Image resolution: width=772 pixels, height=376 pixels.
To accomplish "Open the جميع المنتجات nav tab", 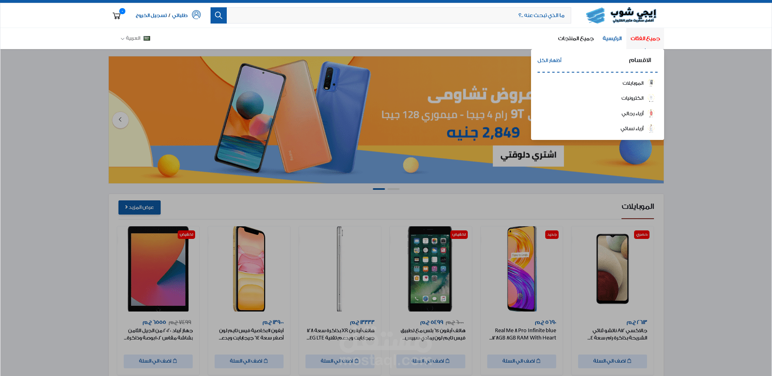I will click(x=576, y=39).
